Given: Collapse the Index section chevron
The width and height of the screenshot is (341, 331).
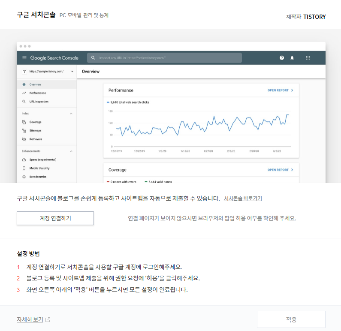Looking at the screenshot, I should pos(71,114).
